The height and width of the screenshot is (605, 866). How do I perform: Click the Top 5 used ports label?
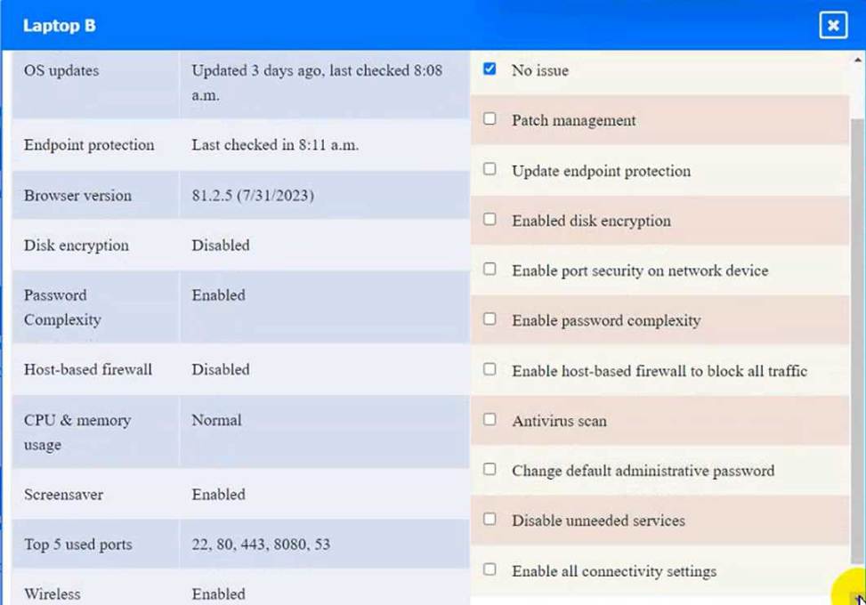pos(77,544)
